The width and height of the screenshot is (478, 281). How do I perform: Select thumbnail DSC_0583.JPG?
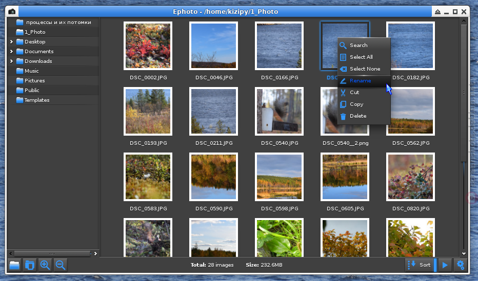(x=148, y=177)
